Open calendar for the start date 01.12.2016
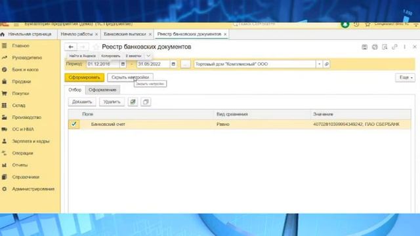The height and width of the screenshot is (236, 420). 123,64
